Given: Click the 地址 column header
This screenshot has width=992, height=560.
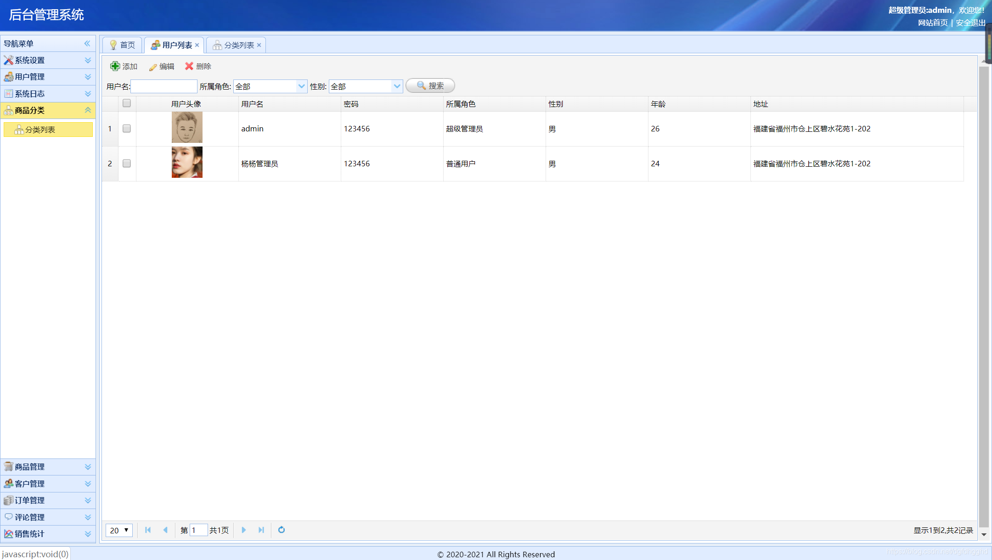Looking at the screenshot, I should click(x=857, y=104).
